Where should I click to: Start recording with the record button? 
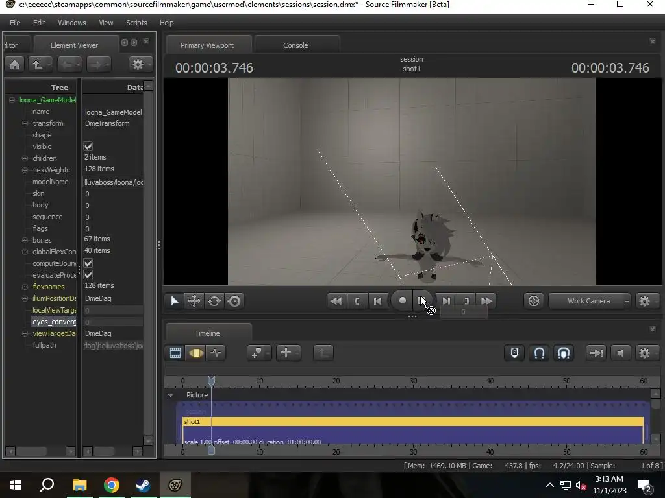(402, 301)
